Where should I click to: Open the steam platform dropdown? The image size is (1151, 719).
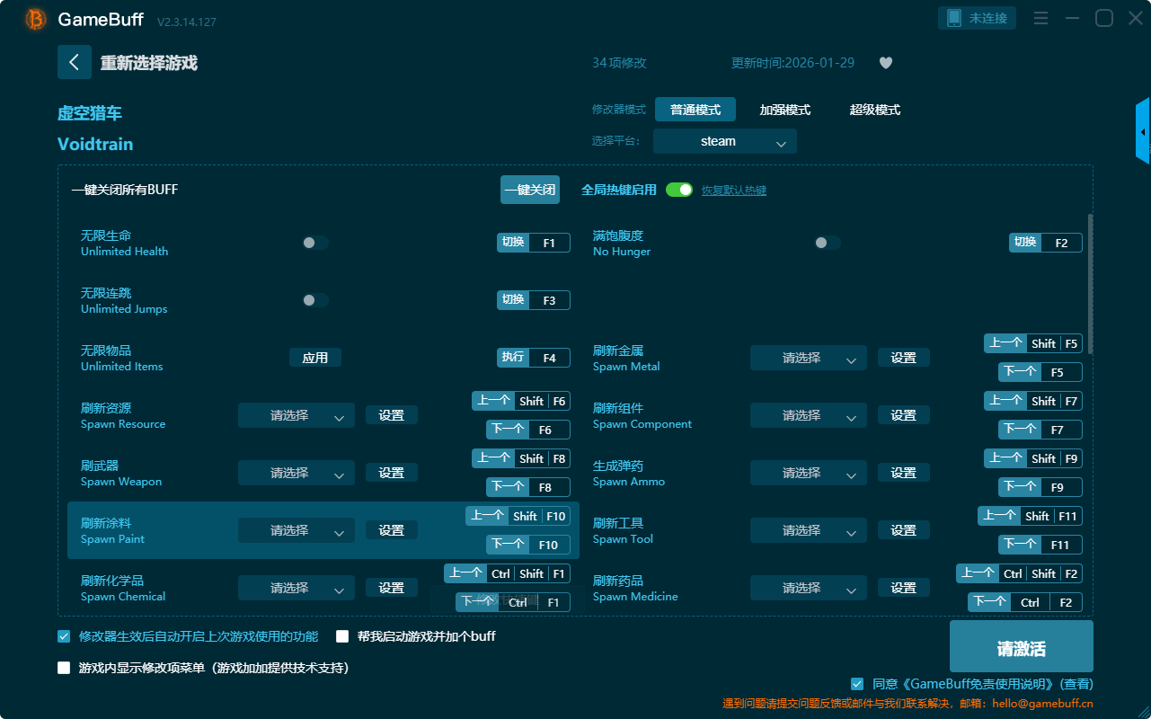pos(724,142)
